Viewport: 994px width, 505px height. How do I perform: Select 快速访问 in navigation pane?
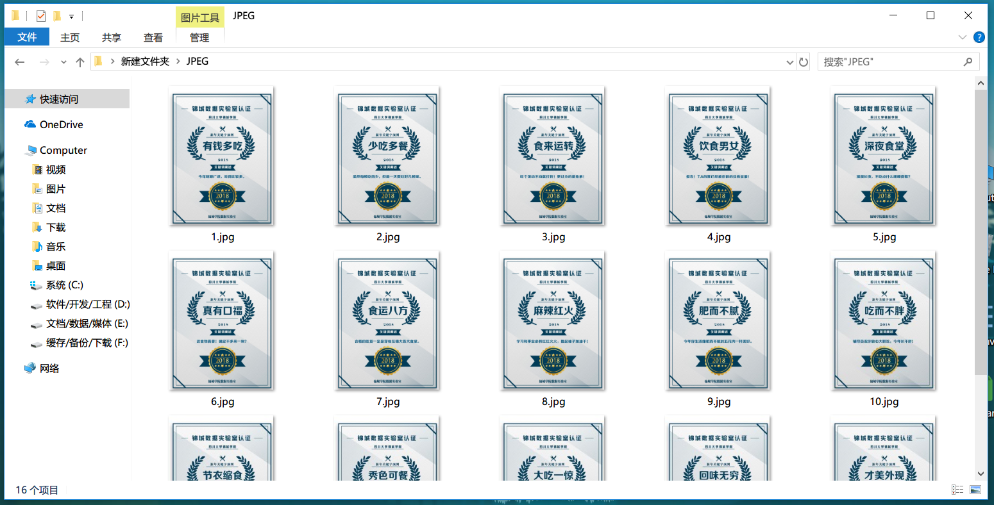click(x=67, y=99)
